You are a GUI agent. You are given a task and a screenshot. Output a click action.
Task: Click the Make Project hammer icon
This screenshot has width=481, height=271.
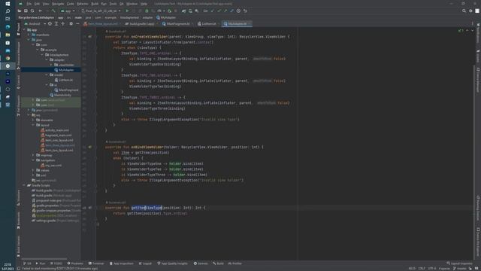[x=53, y=11]
